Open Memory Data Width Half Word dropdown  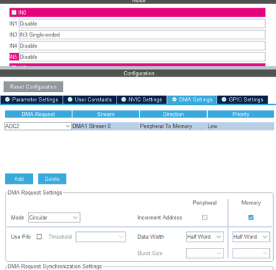[251, 237]
